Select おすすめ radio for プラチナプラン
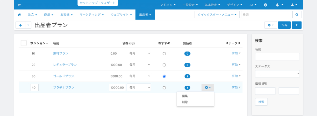This screenshot has width=317, height=116. [x=164, y=88]
